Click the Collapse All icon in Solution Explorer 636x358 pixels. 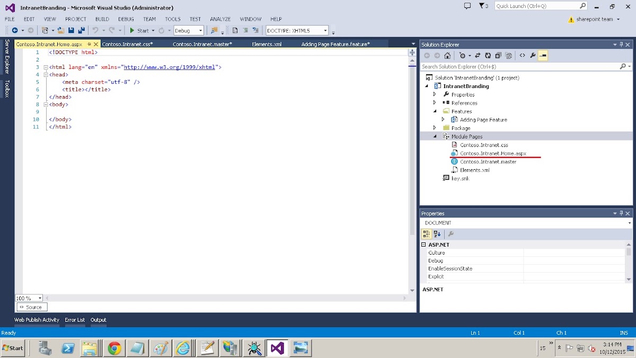tap(498, 56)
